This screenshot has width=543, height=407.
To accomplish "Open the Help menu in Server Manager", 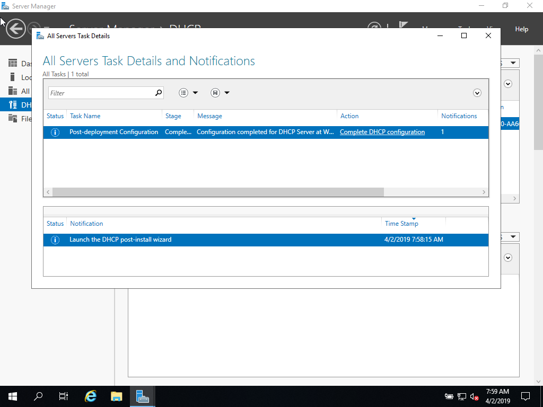I will [x=522, y=29].
